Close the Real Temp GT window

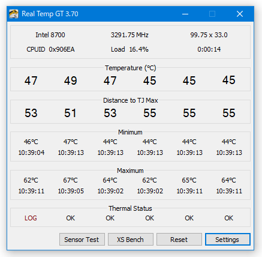240,14
